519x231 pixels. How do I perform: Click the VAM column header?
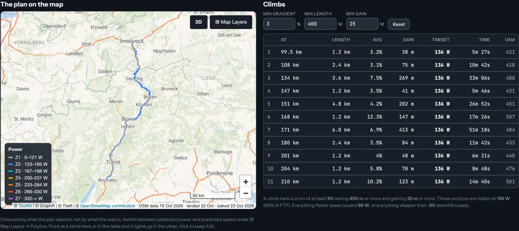coord(510,40)
